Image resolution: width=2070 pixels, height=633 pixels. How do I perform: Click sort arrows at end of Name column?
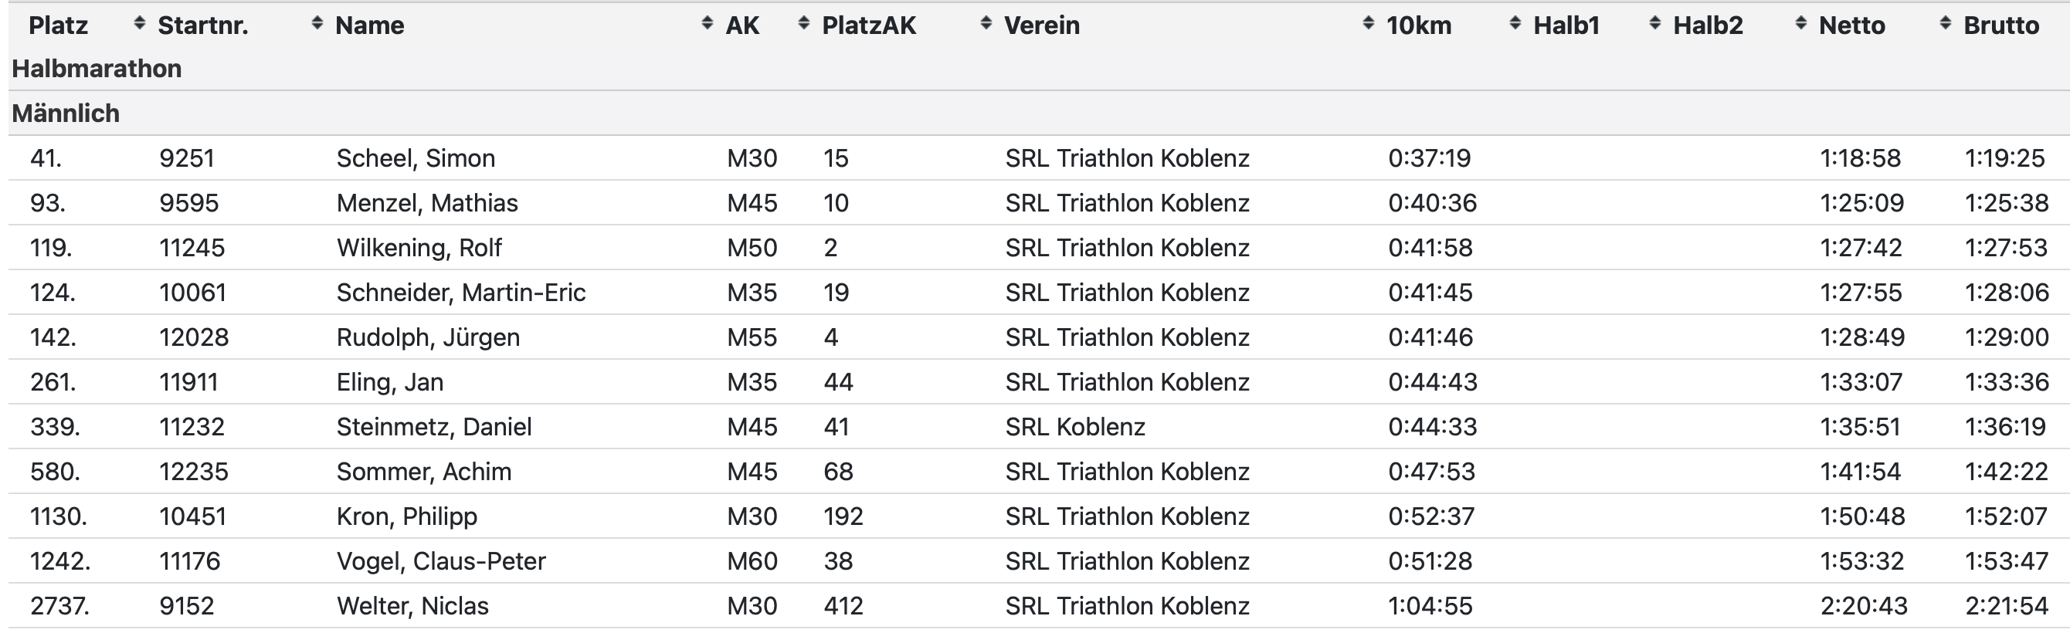708,24
